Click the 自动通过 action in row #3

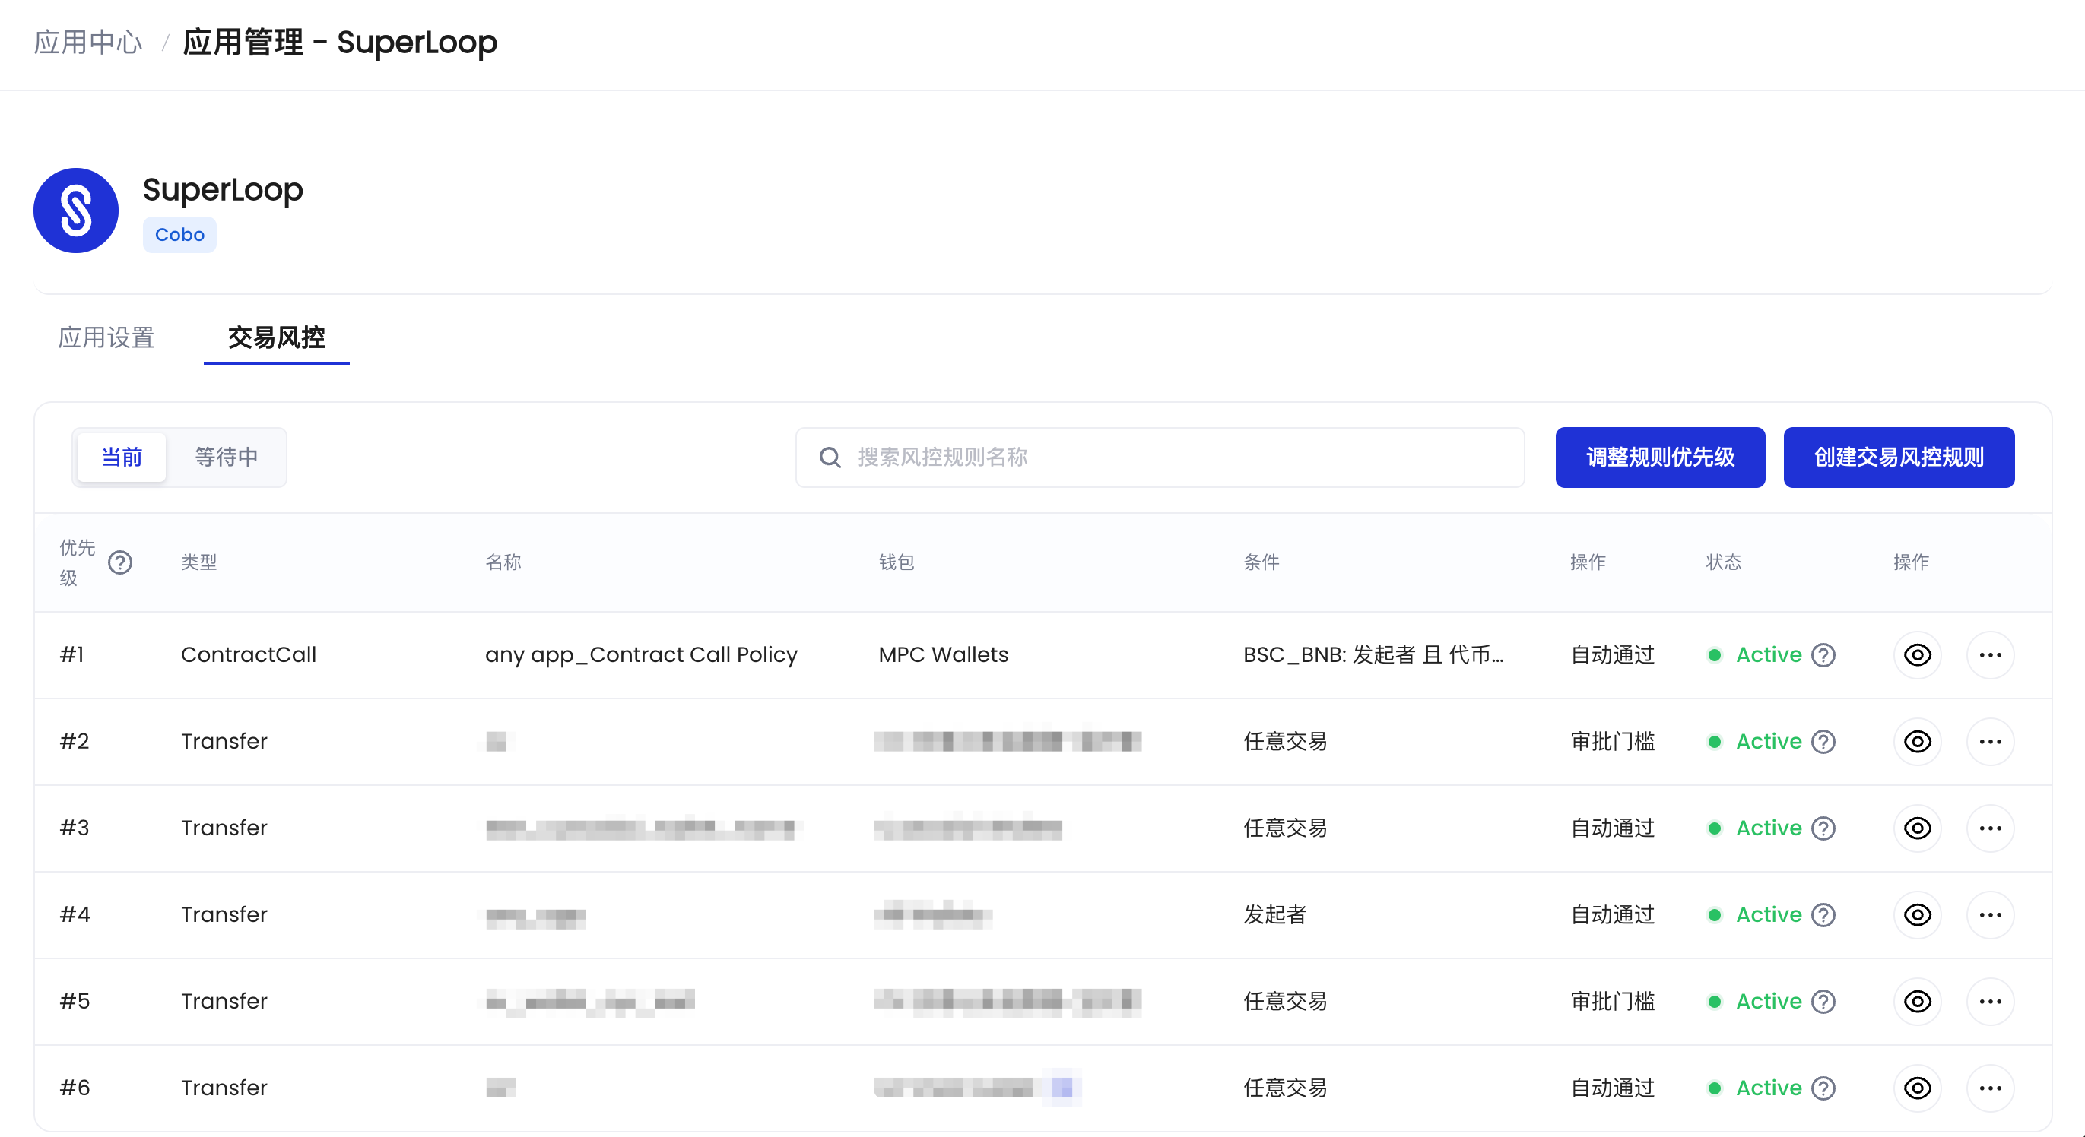[1612, 828]
